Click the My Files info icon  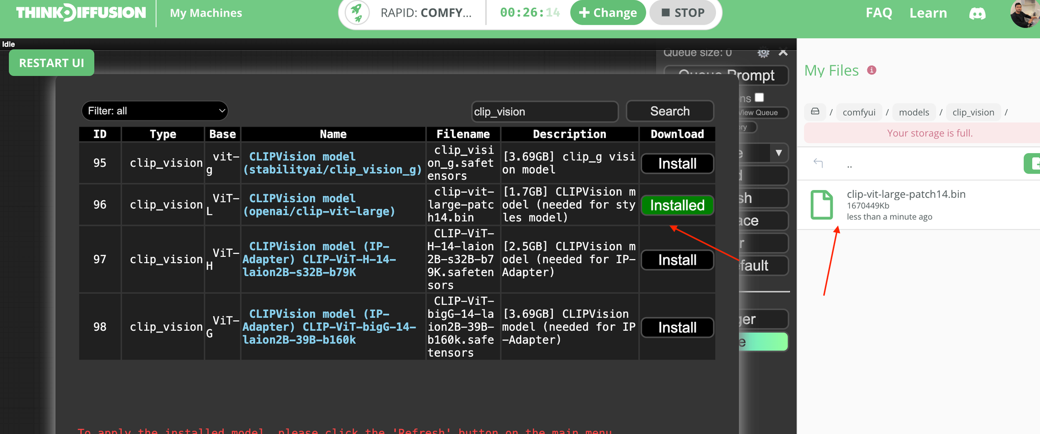[x=872, y=70]
